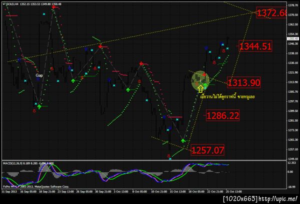Click the 1378.70 price axis value
Viewport: 300px width, 204px height.
[x=293, y=5]
